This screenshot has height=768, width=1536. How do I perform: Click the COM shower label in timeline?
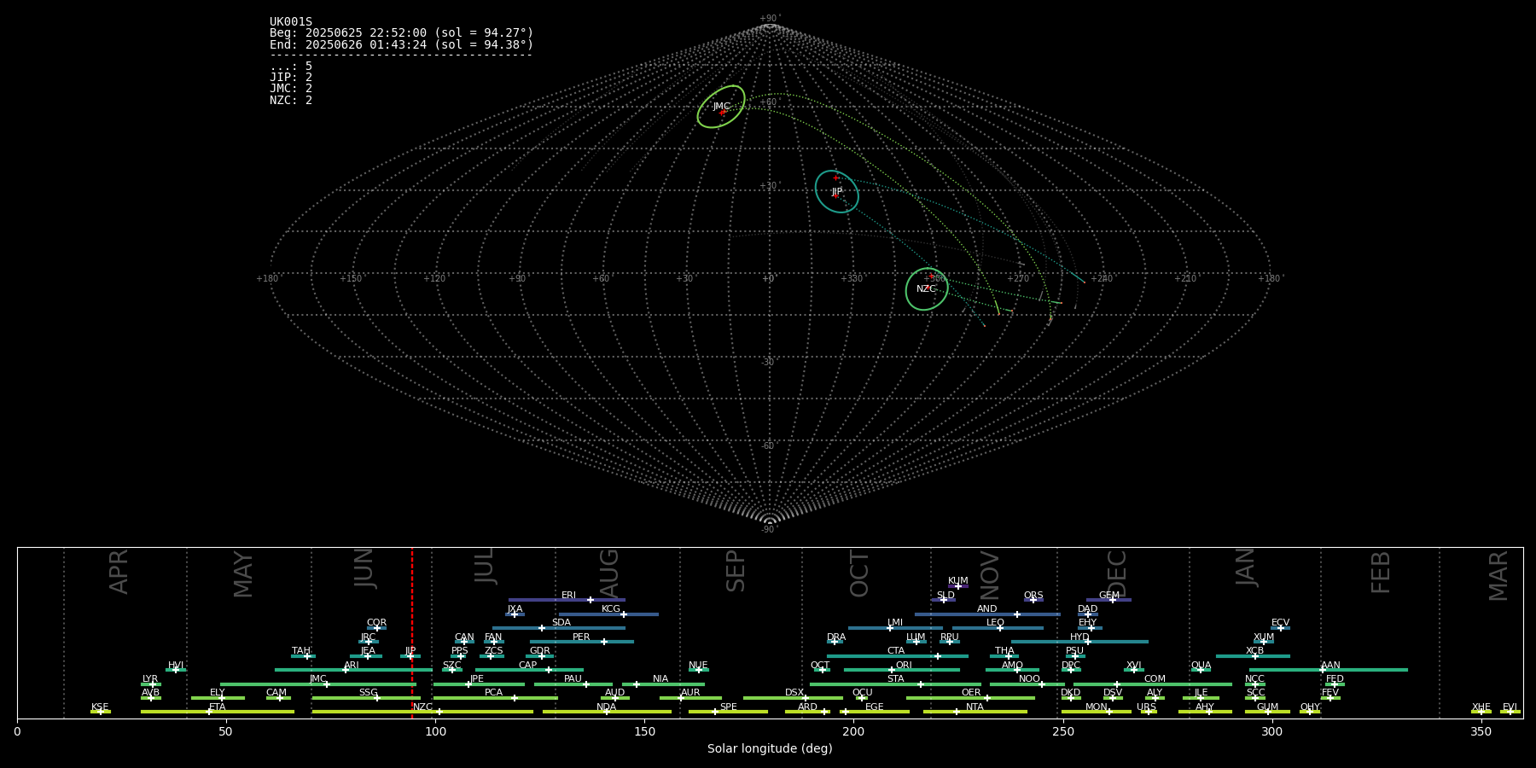1155,678
